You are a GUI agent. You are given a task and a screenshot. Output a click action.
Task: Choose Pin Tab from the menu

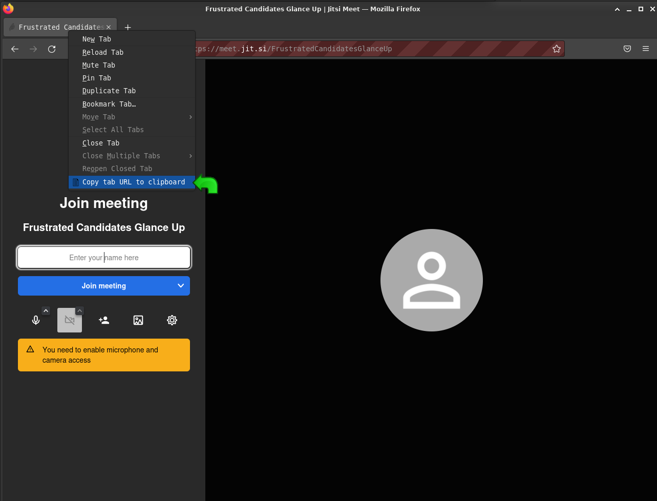point(132,78)
